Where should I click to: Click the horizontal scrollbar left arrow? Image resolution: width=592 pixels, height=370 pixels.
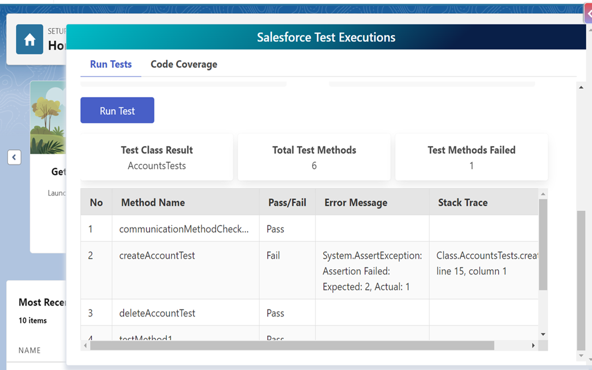click(85, 345)
